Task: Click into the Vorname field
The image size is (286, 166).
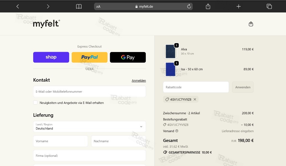Action: click(61, 141)
